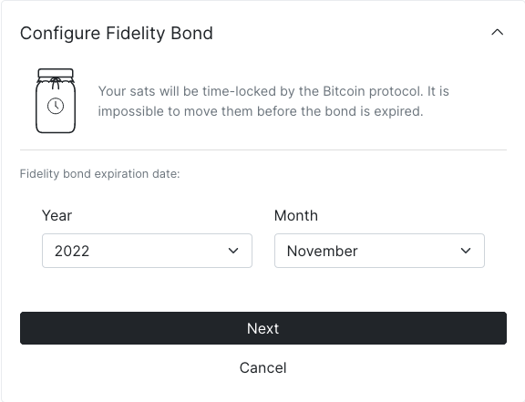Select the November value in Month field
525x402 pixels.
click(323, 251)
